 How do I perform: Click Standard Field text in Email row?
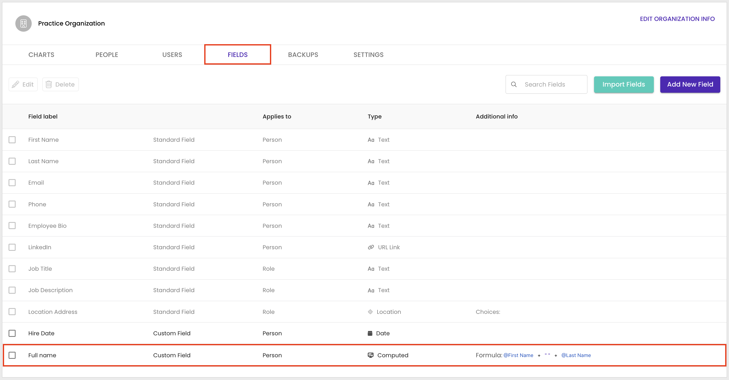point(174,183)
